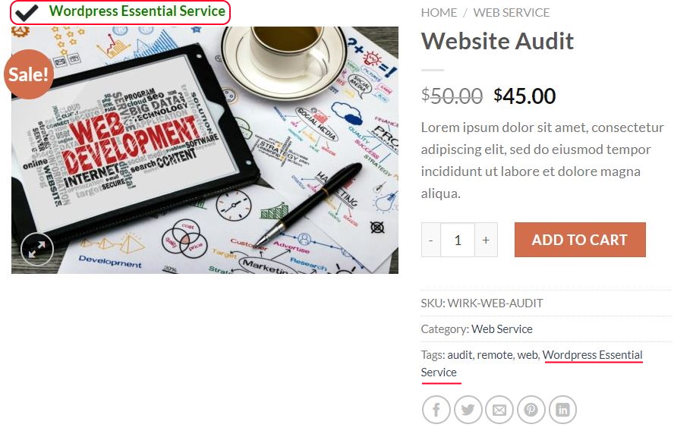The image size is (674, 437).
Task: Increase quantity with plus button
Action: pyautogui.click(x=486, y=240)
